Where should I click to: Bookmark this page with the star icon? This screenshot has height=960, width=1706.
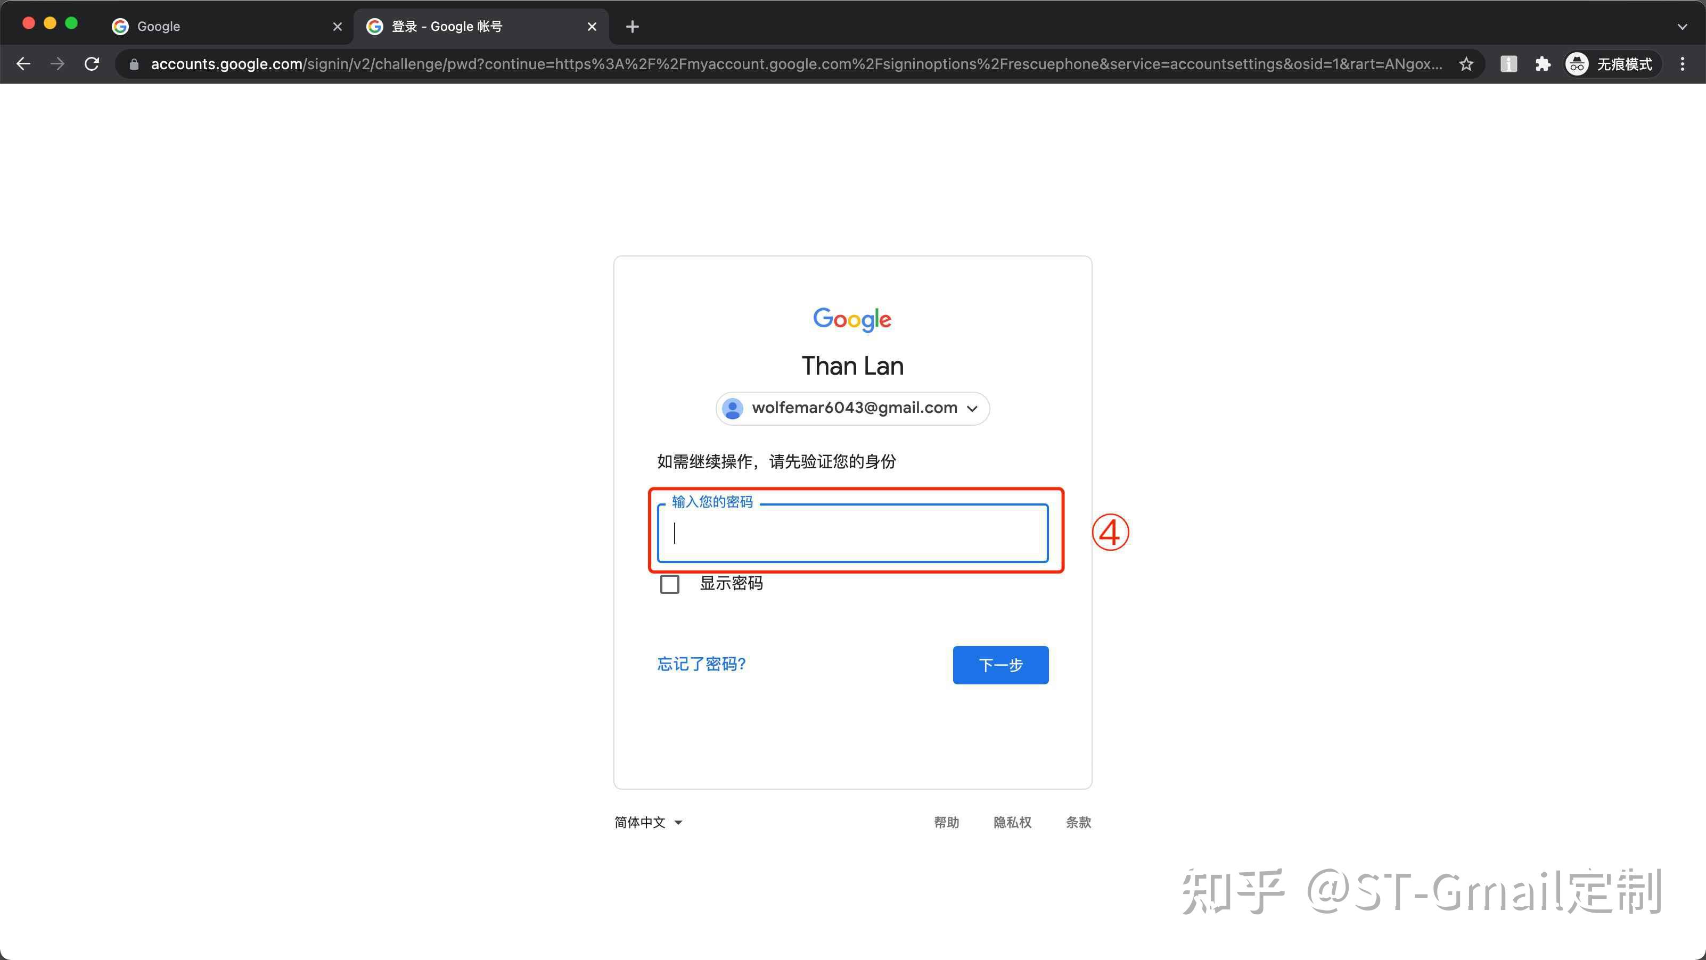[1466, 64]
